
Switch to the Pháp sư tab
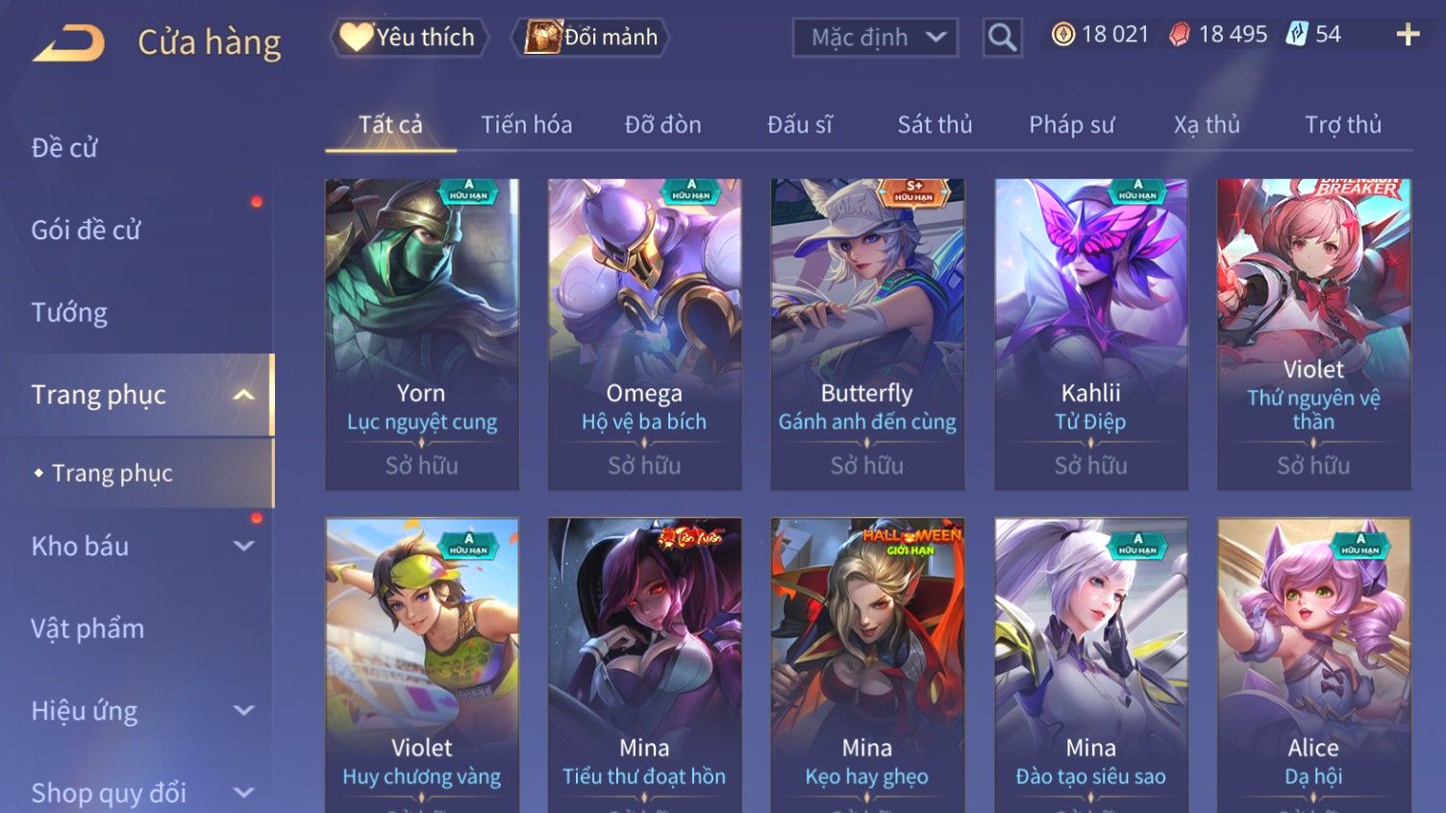click(1071, 125)
